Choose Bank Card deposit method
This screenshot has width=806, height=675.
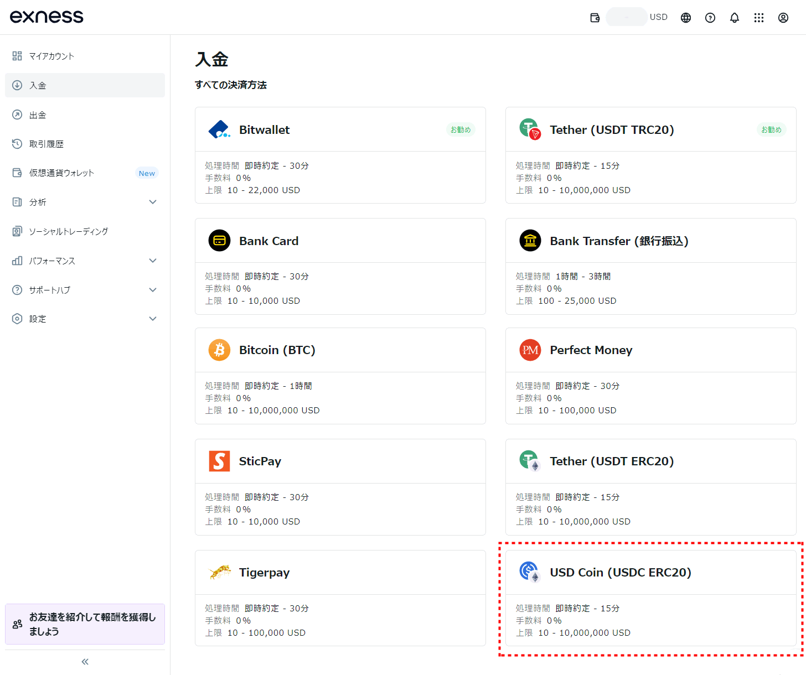pyautogui.click(x=340, y=266)
